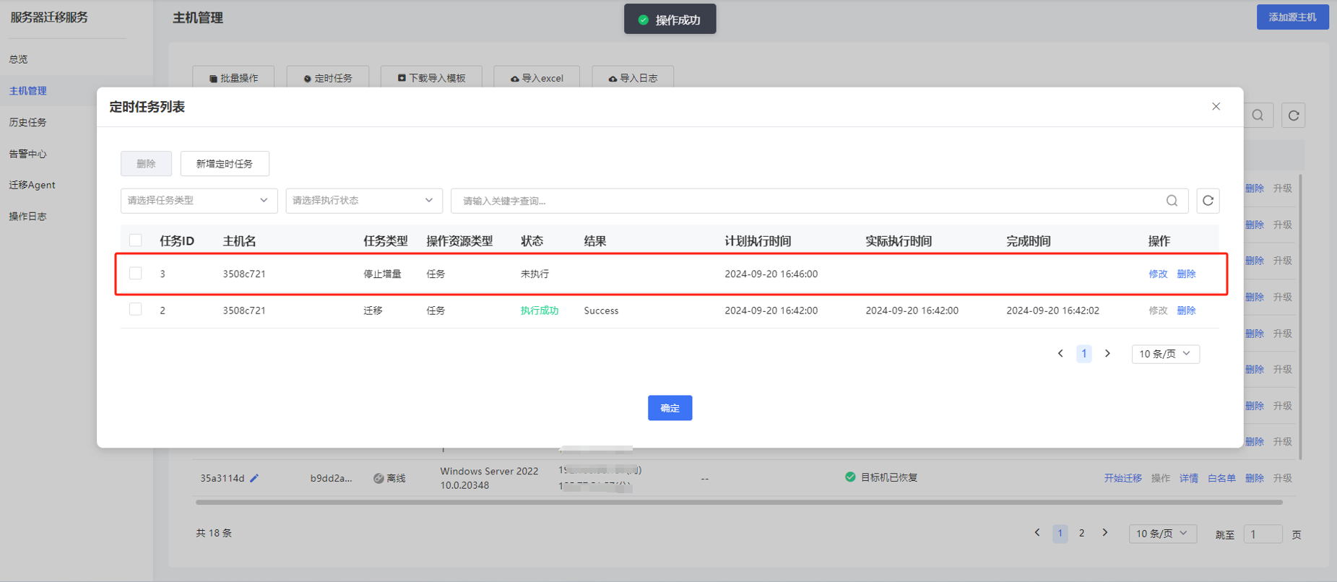Click 下载导入模板 toolbar button
Image resolution: width=1337 pixels, height=582 pixels.
pyautogui.click(x=431, y=77)
